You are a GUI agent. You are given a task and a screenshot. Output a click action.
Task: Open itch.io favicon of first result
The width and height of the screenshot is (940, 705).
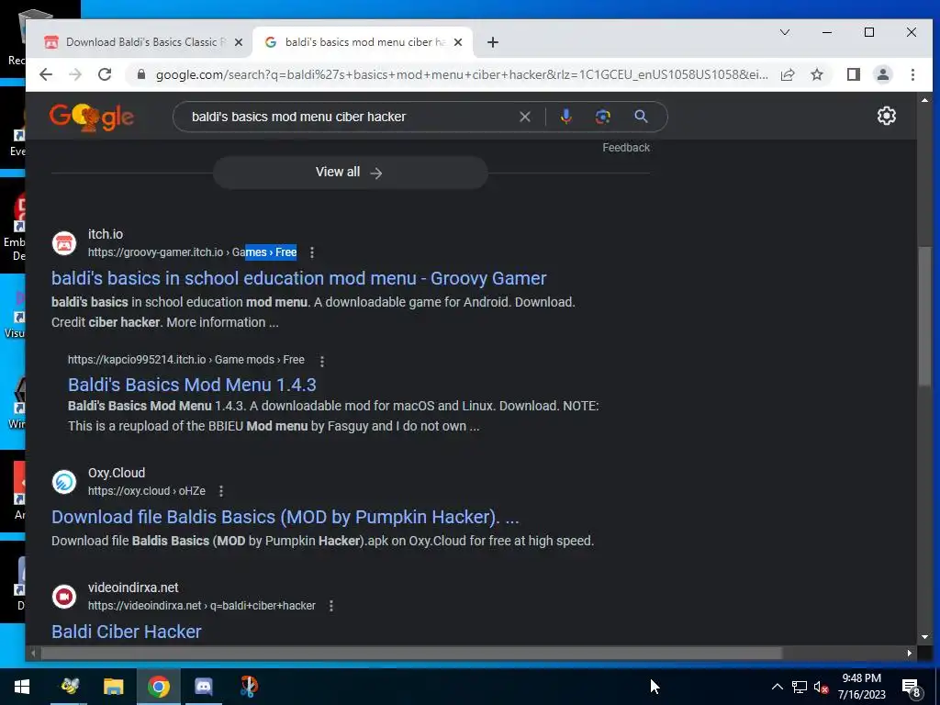tap(64, 242)
